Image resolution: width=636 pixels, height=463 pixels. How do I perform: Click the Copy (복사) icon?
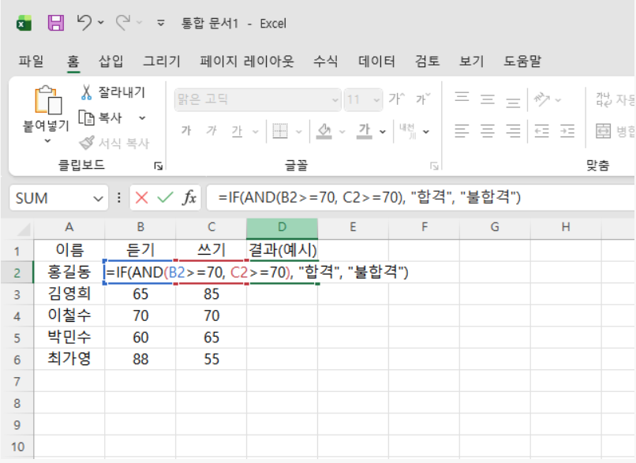[x=86, y=118]
